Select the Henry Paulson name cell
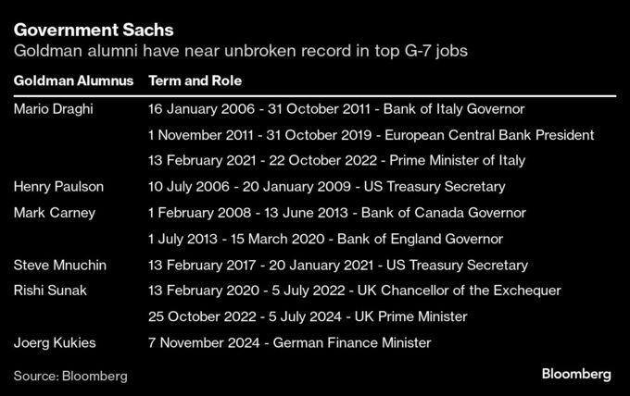Image resolution: width=630 pixels, height=396 pixels. [58, 187]
